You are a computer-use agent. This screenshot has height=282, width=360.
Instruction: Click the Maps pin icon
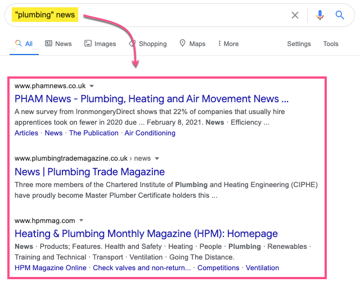pyautogui.click(x=182, y=43)
